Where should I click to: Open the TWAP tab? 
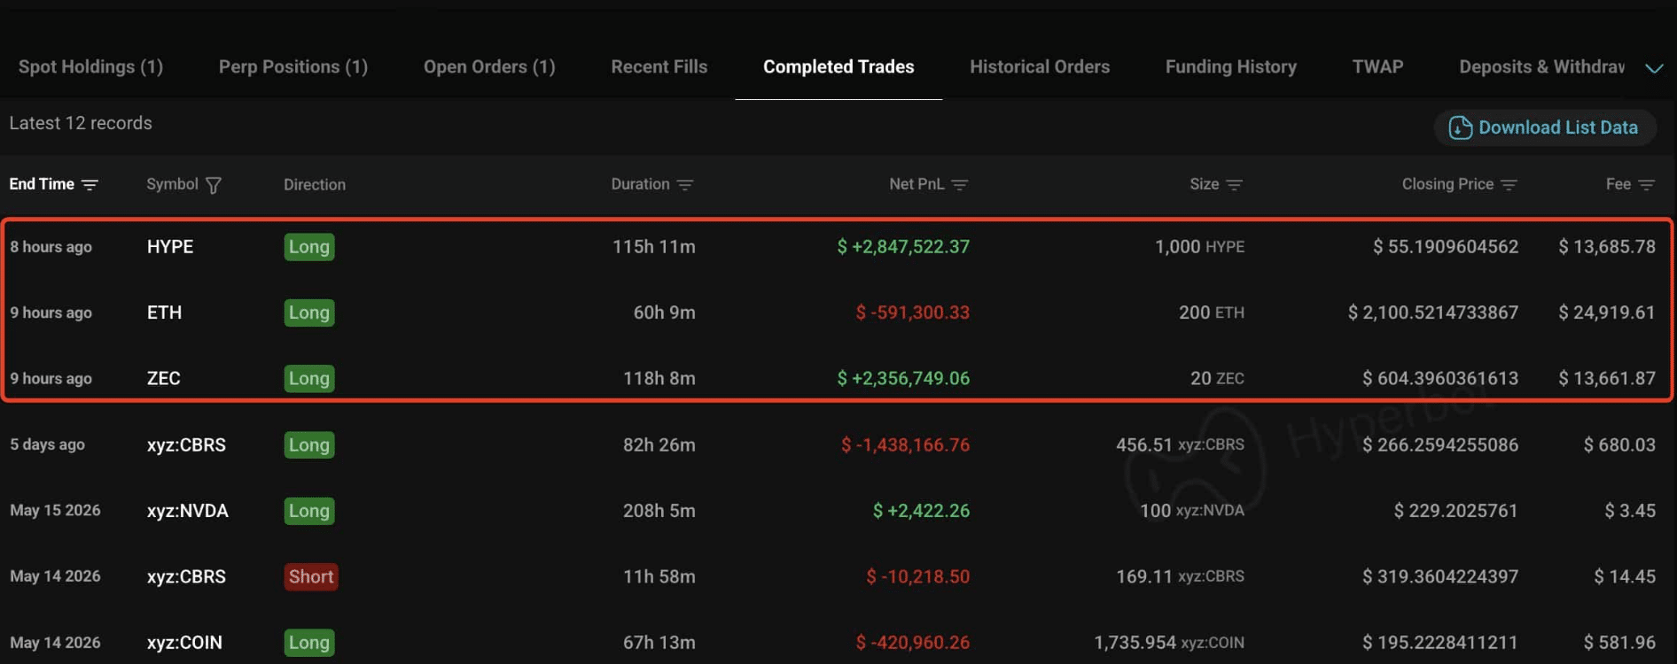(x=1378, y=67)
